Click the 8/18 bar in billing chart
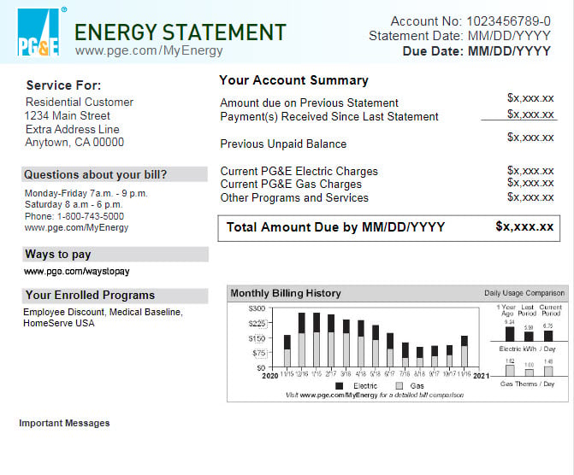 point(420,357)
